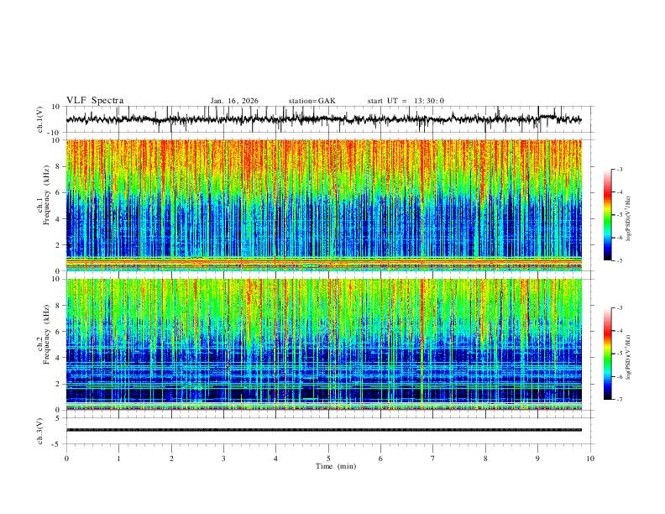Click the ch.1 color bar label 'log(PSD)(V²/Hz)'
Image resolution: width=665 pixels, height=514 pixels.
(x=629, y=219)
